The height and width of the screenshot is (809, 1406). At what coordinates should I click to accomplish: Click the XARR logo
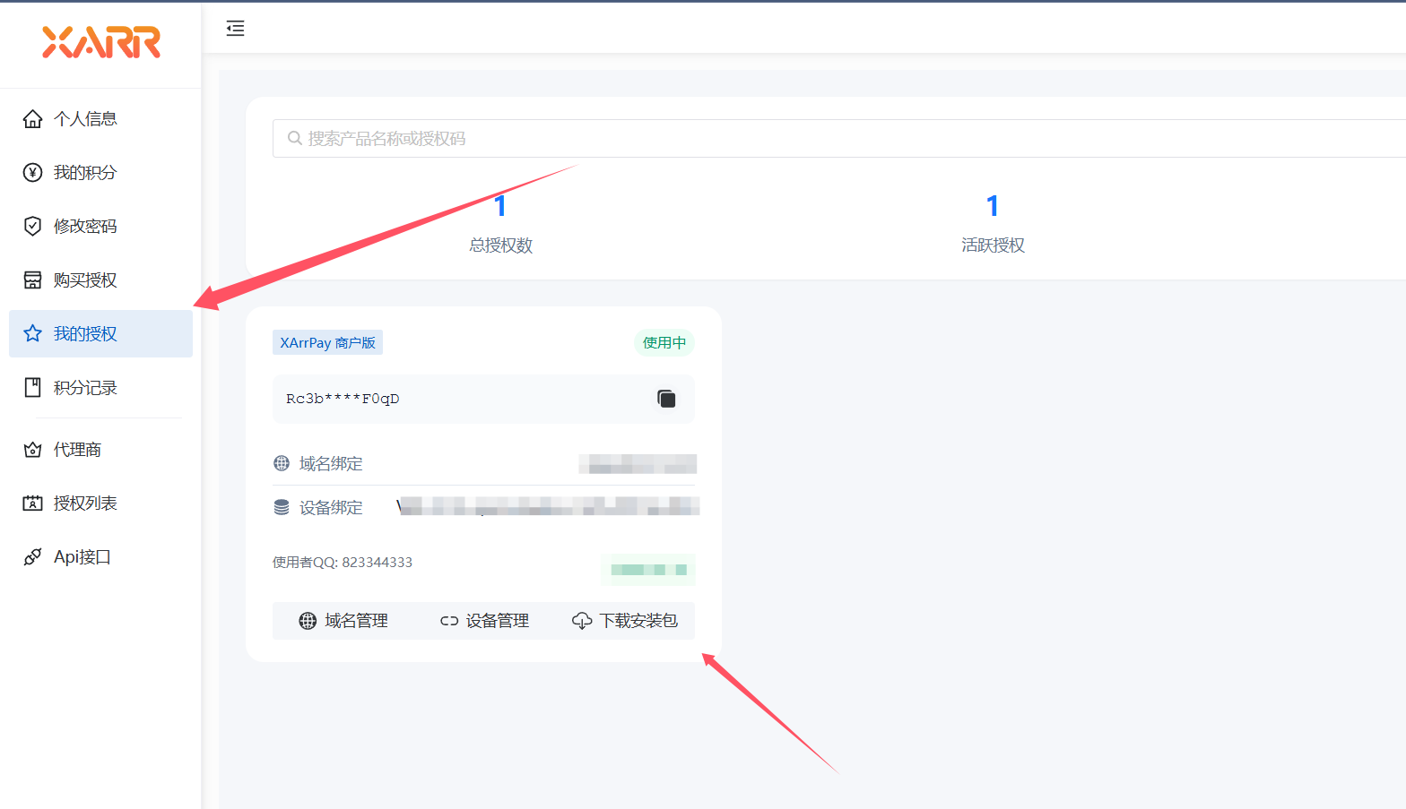(101, 42)
